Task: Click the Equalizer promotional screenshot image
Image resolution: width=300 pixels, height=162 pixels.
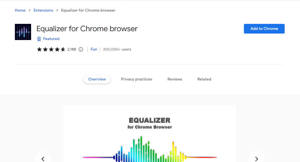Action: coord(150,134)
